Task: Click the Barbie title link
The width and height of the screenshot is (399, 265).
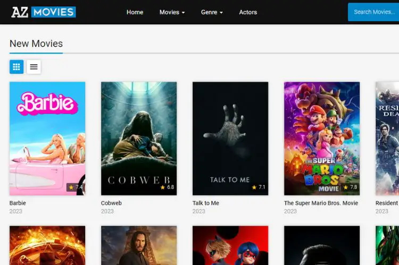Action: point(18,203)
